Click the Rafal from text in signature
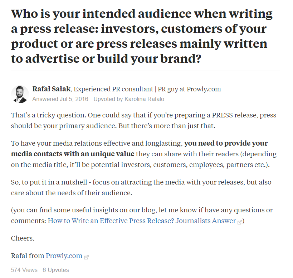 28,256
